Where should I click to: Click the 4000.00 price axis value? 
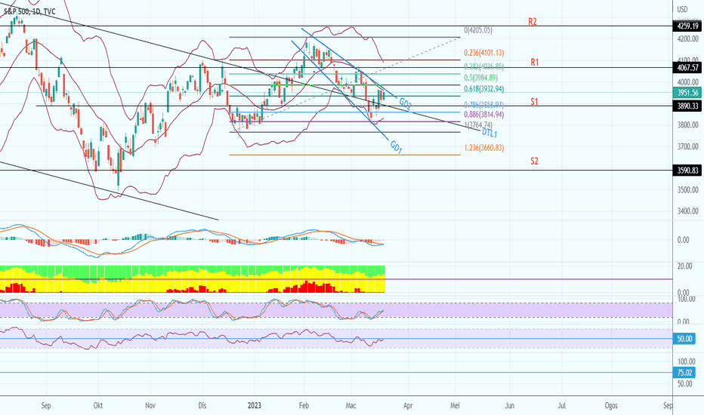pos(688,82)
